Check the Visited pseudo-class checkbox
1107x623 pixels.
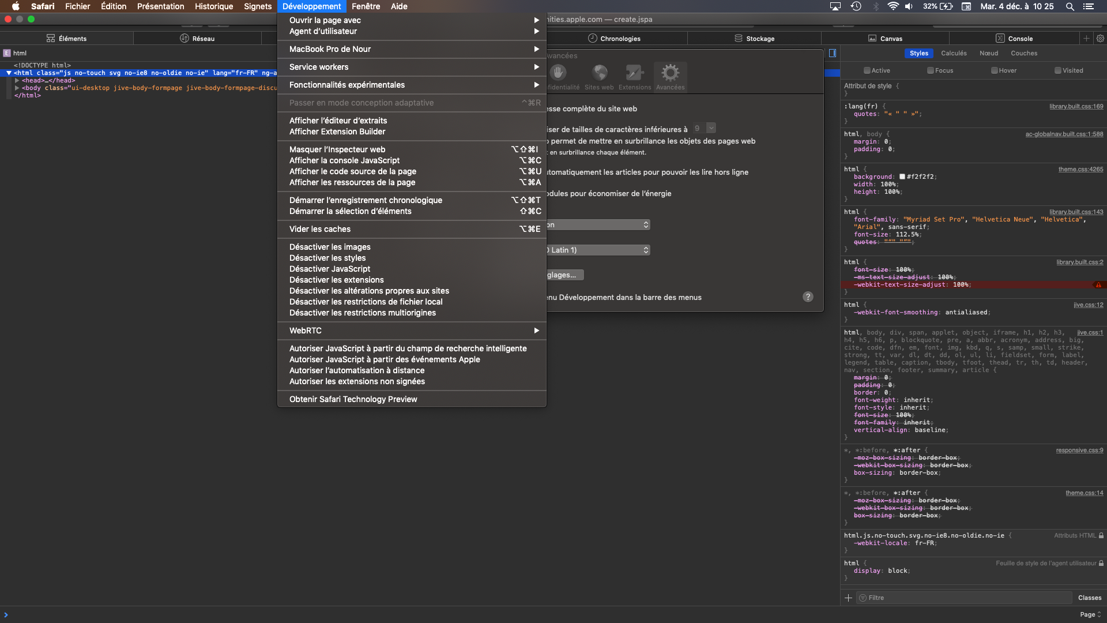point(1058,70)
